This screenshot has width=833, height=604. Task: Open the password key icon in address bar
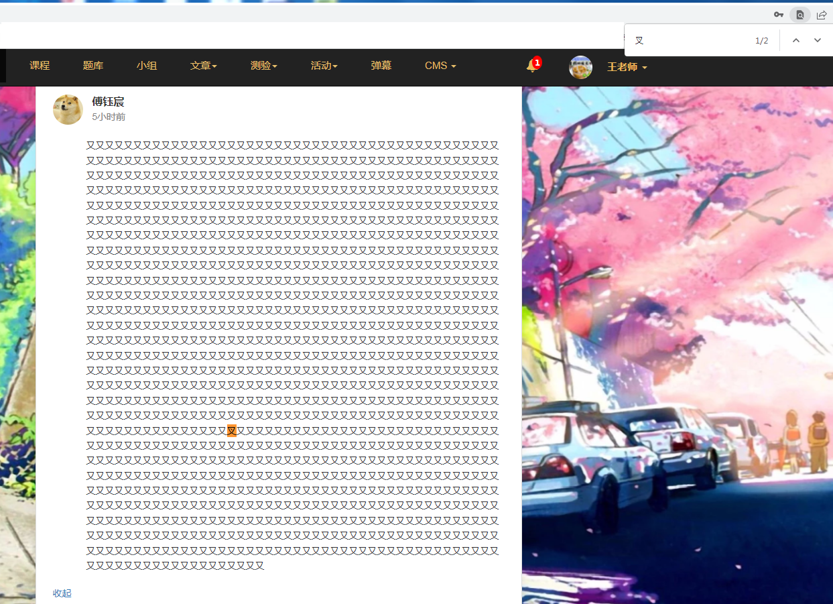779,15
